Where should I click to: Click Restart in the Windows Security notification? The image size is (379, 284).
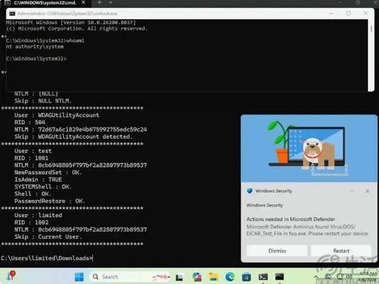[341, 251]
